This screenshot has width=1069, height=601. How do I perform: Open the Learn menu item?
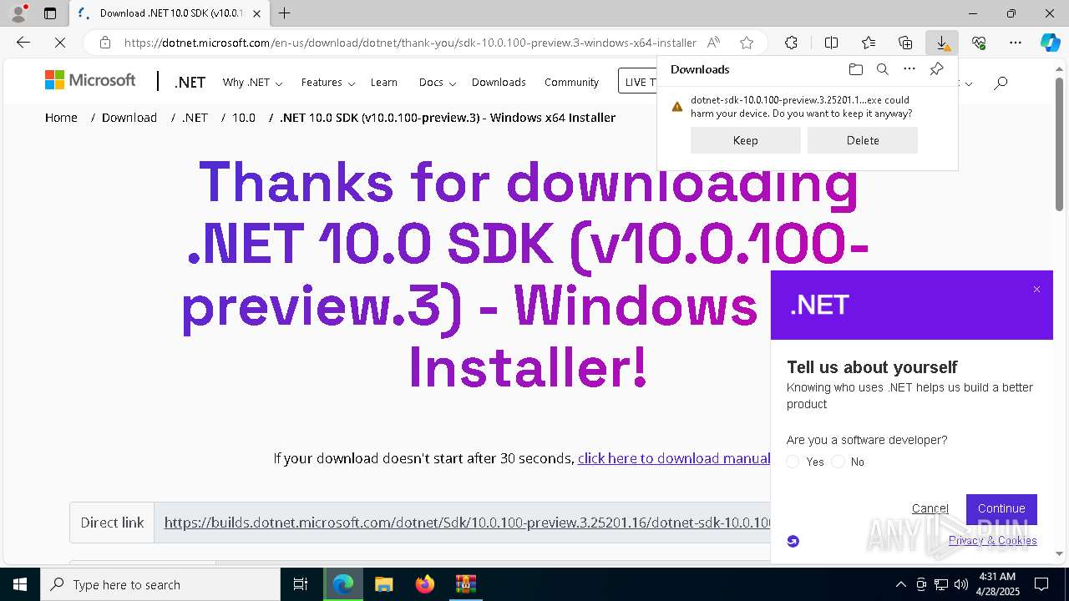pos(383,83)
